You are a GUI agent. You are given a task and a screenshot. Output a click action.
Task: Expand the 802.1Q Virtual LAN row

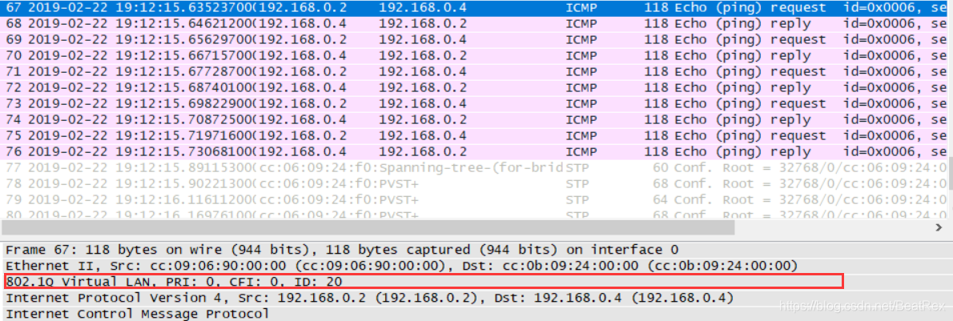476,282
